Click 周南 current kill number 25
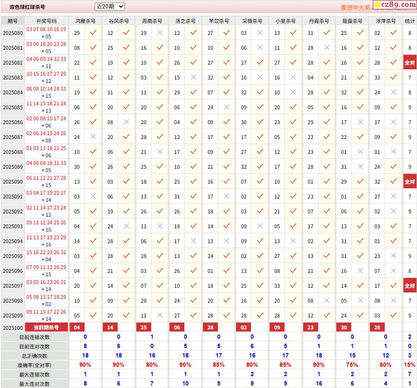 pos(144,327)
